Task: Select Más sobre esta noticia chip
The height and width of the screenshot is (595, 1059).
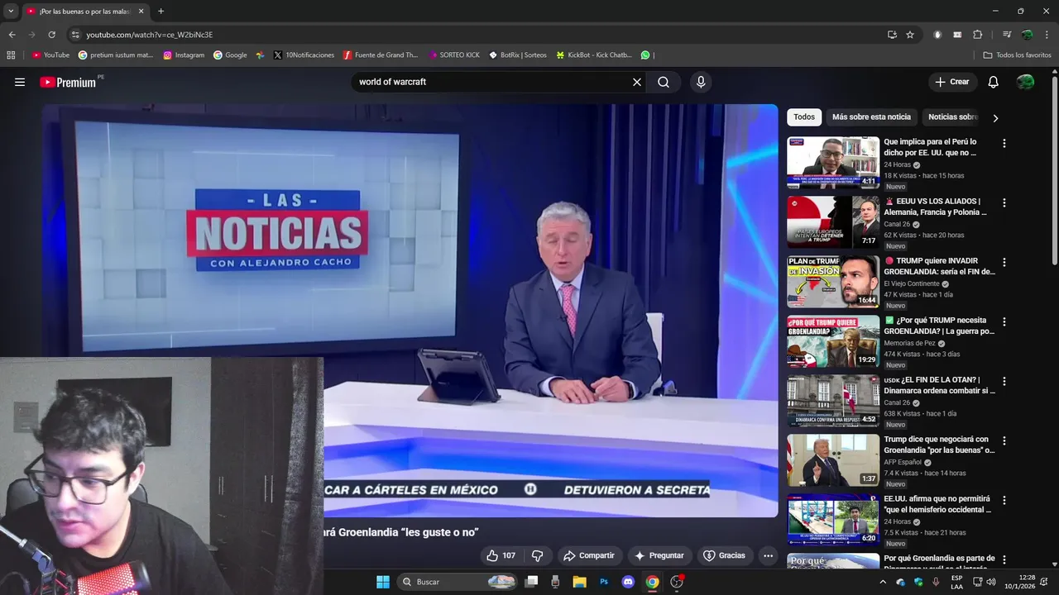Action: pos(871,117)
